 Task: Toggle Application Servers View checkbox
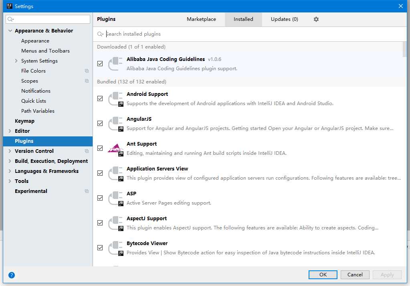[x=100, y=173]
